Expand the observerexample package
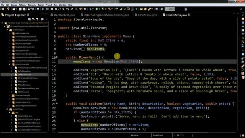245x138 pixels. click(x=10, y=95)
